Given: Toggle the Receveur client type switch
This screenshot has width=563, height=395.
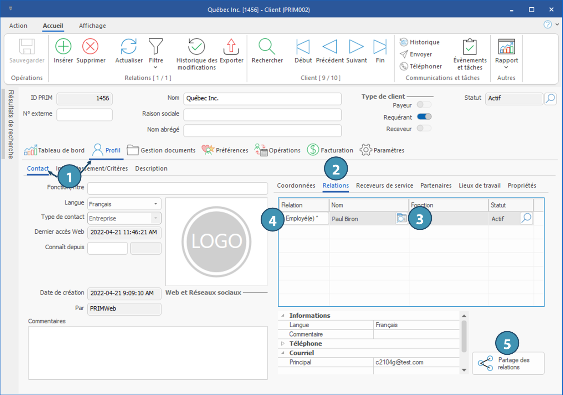Looking at the screenshot, I should click(x=424, y=129).
